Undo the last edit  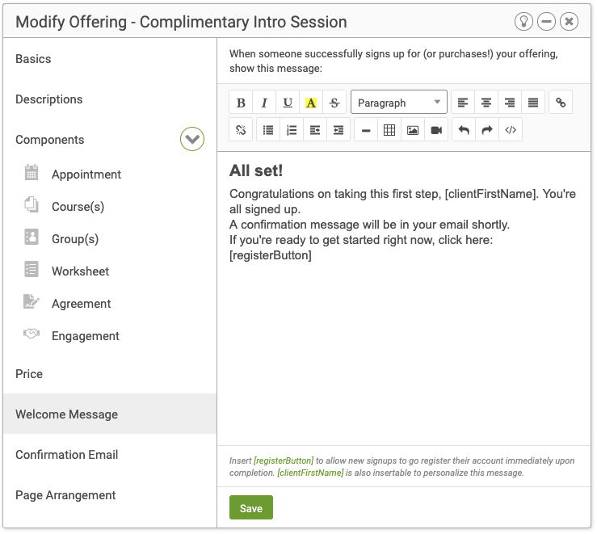464,130
